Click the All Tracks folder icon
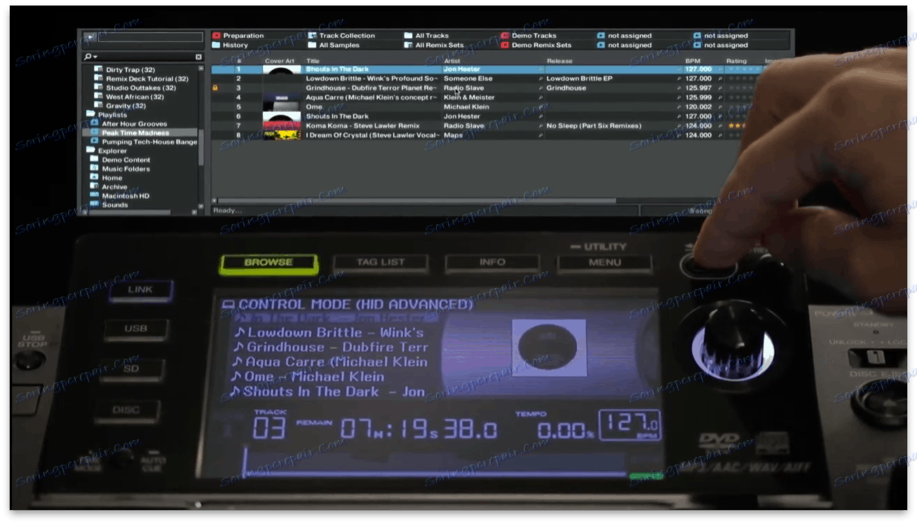917x524 pixels. click(x=409, y=36)
